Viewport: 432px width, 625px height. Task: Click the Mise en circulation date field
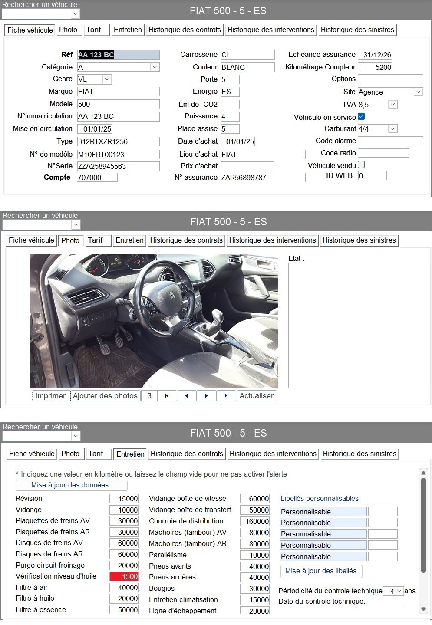pos(95,129)
